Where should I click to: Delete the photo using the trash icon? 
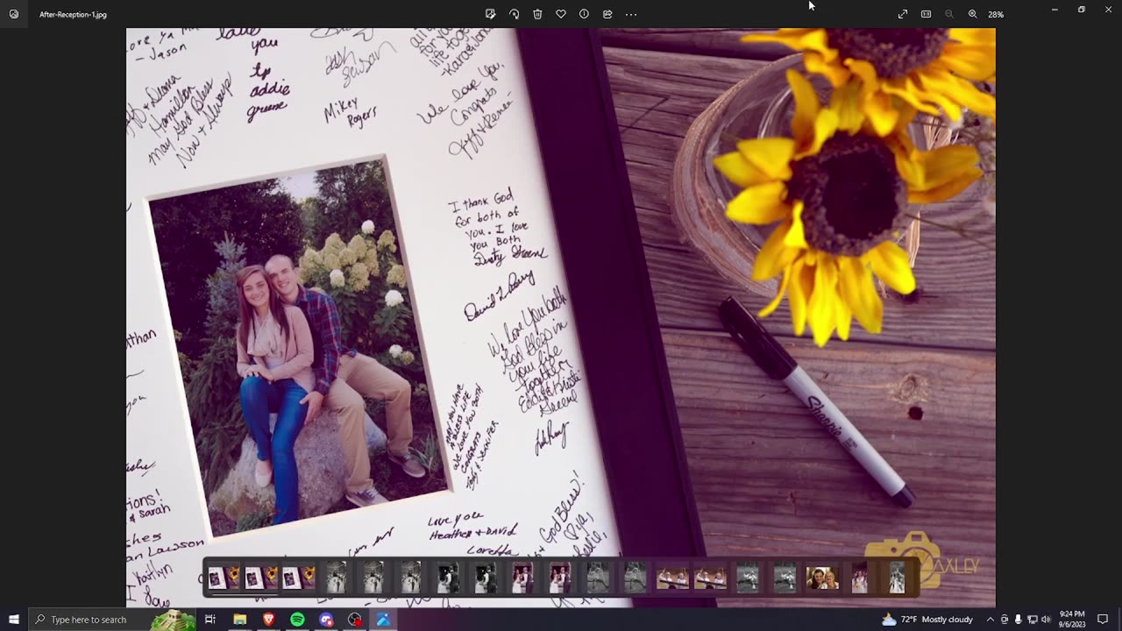(537, 14)
